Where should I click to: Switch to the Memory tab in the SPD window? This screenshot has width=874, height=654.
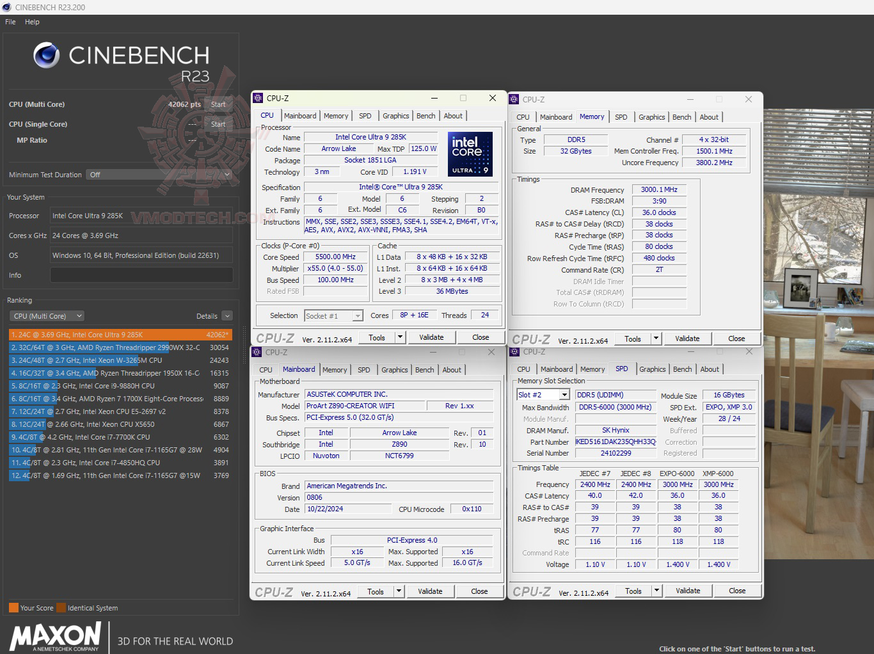[x=592, y=369]
